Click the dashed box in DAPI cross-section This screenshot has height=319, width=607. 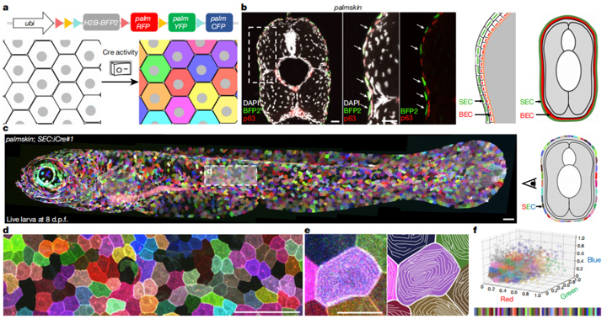pyautogui.click(x=262, y=55)
